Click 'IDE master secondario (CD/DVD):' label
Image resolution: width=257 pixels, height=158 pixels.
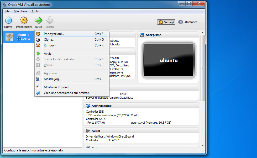[108, 115]
